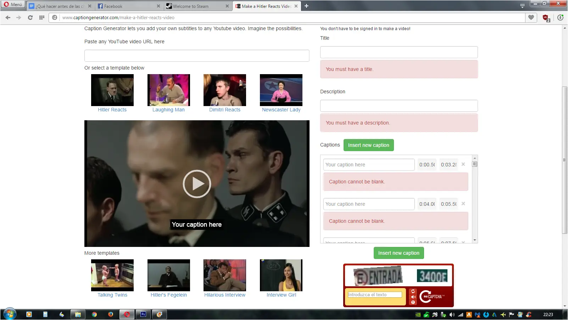The width and height of the screenshot is (568, 320).
Task: Switch to the Welcome to Steam tab
Action: (197, 6)
